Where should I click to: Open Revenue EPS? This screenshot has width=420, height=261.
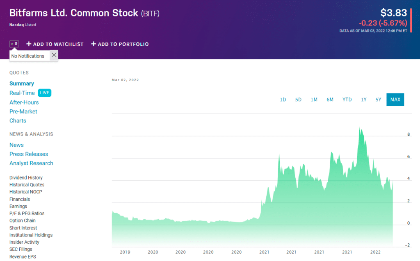pos(23,256)
